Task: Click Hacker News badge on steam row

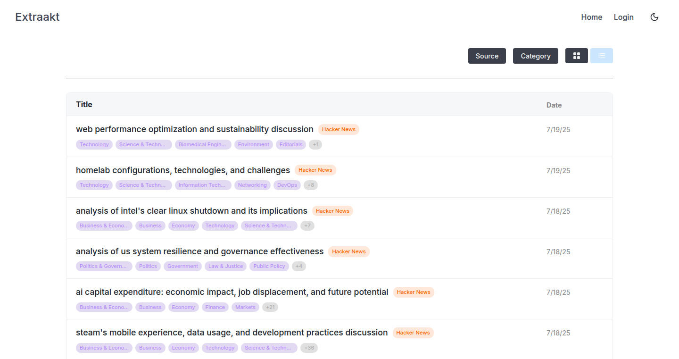Action: [x=413, y=333]
